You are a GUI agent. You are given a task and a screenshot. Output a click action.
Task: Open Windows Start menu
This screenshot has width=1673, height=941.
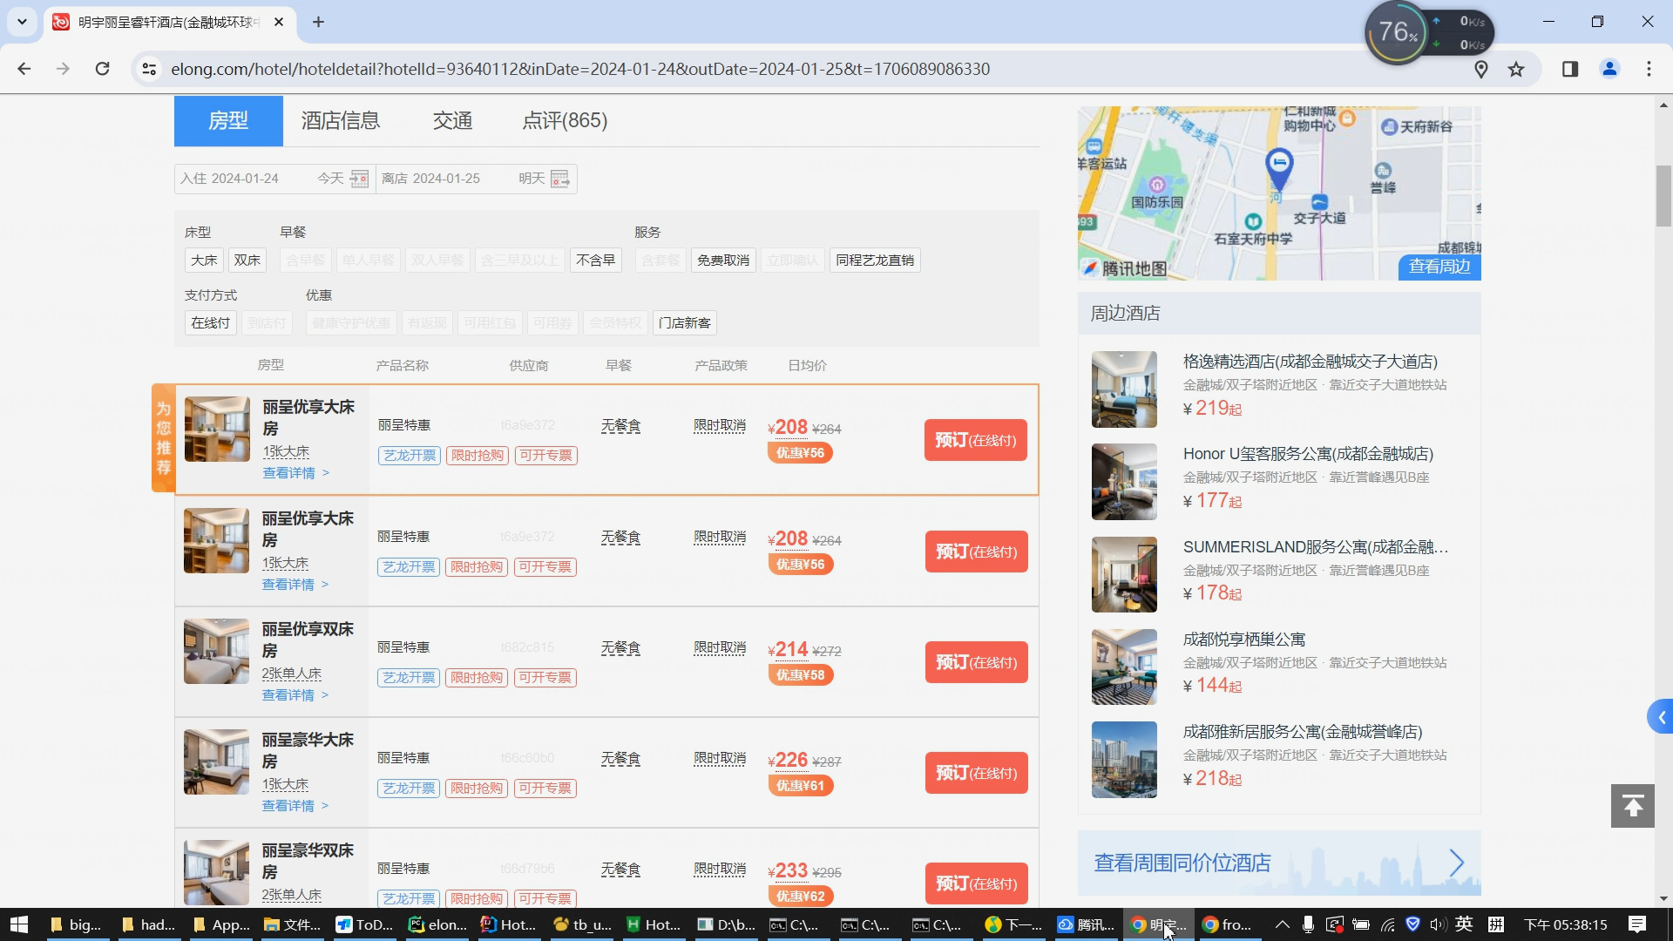click(19, 924)
